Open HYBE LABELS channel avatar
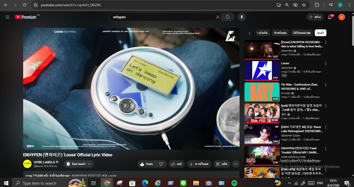This screenshot has height=187, width=354. pos(27,164)
